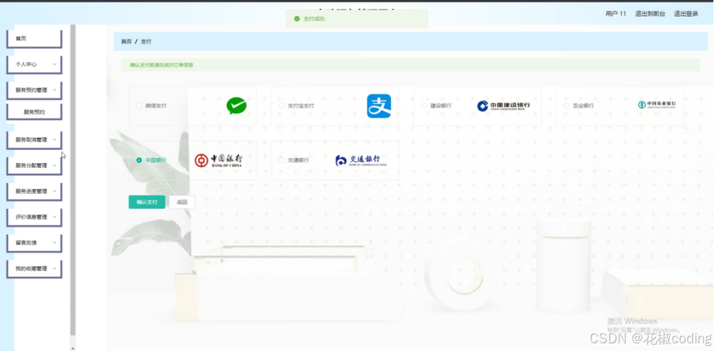Click the China Construction Bank logo
This screenshot has height=351, width=714.
[x=503, y=106]
